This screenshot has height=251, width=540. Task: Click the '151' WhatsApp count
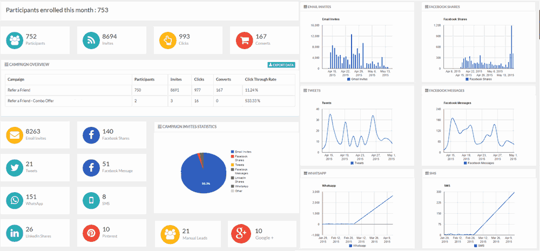(31, 196)
